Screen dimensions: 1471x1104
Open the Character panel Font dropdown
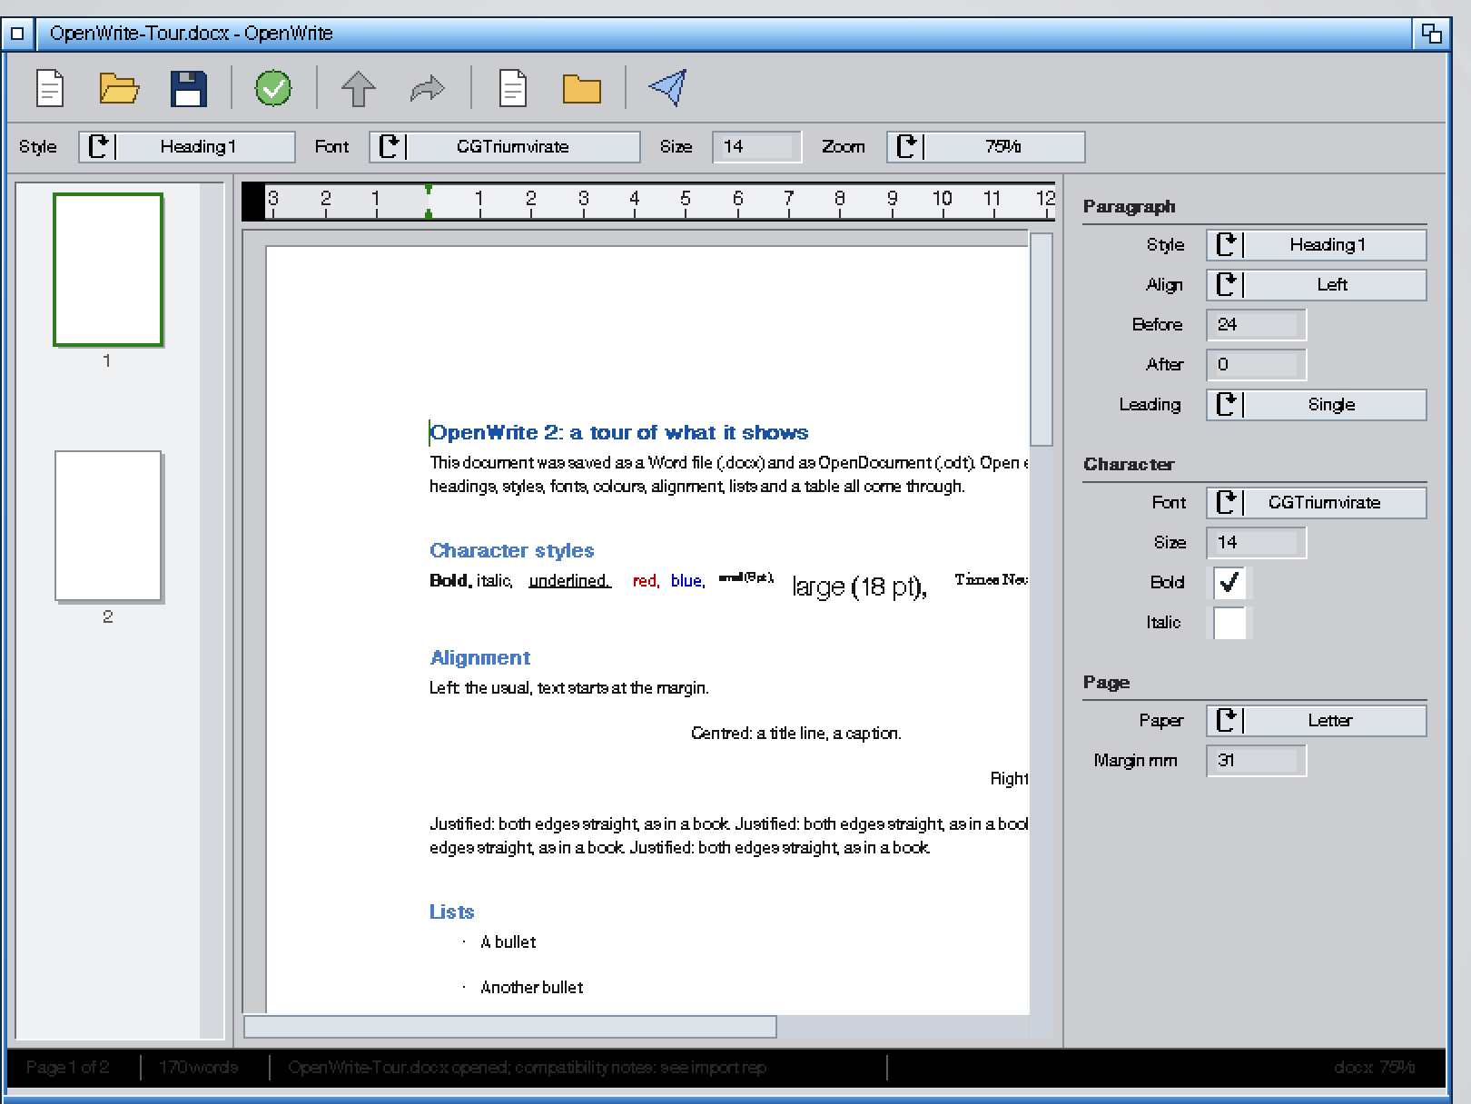coord(1317,503)
